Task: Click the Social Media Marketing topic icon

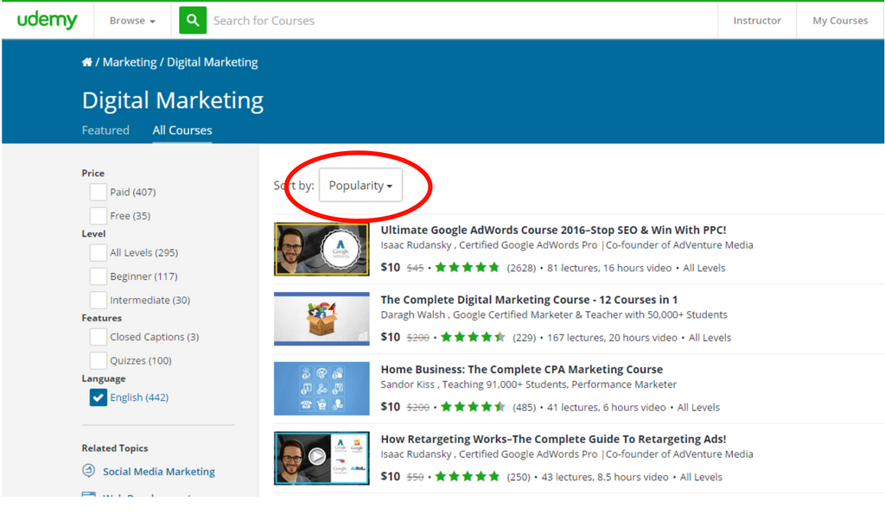Action: click(x=89, y=471)
